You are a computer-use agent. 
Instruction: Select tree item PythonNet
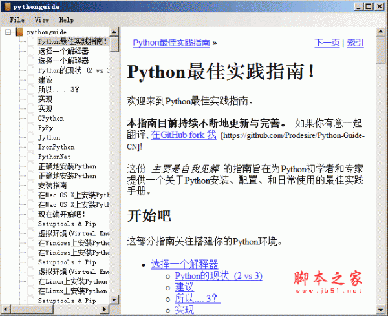click(54, 157)
